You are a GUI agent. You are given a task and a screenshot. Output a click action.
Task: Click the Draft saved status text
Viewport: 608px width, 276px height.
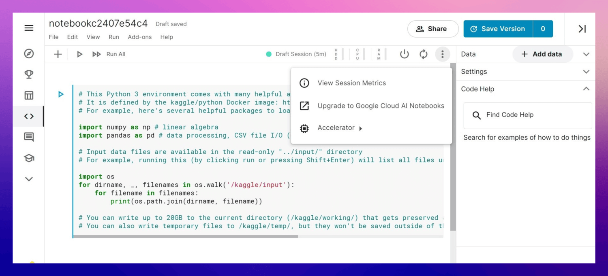(x=171, y=24)
